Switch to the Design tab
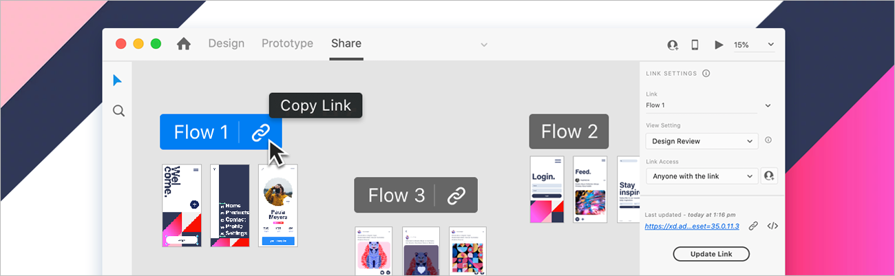The image size is (895, 276). click(x=227, y=43)
